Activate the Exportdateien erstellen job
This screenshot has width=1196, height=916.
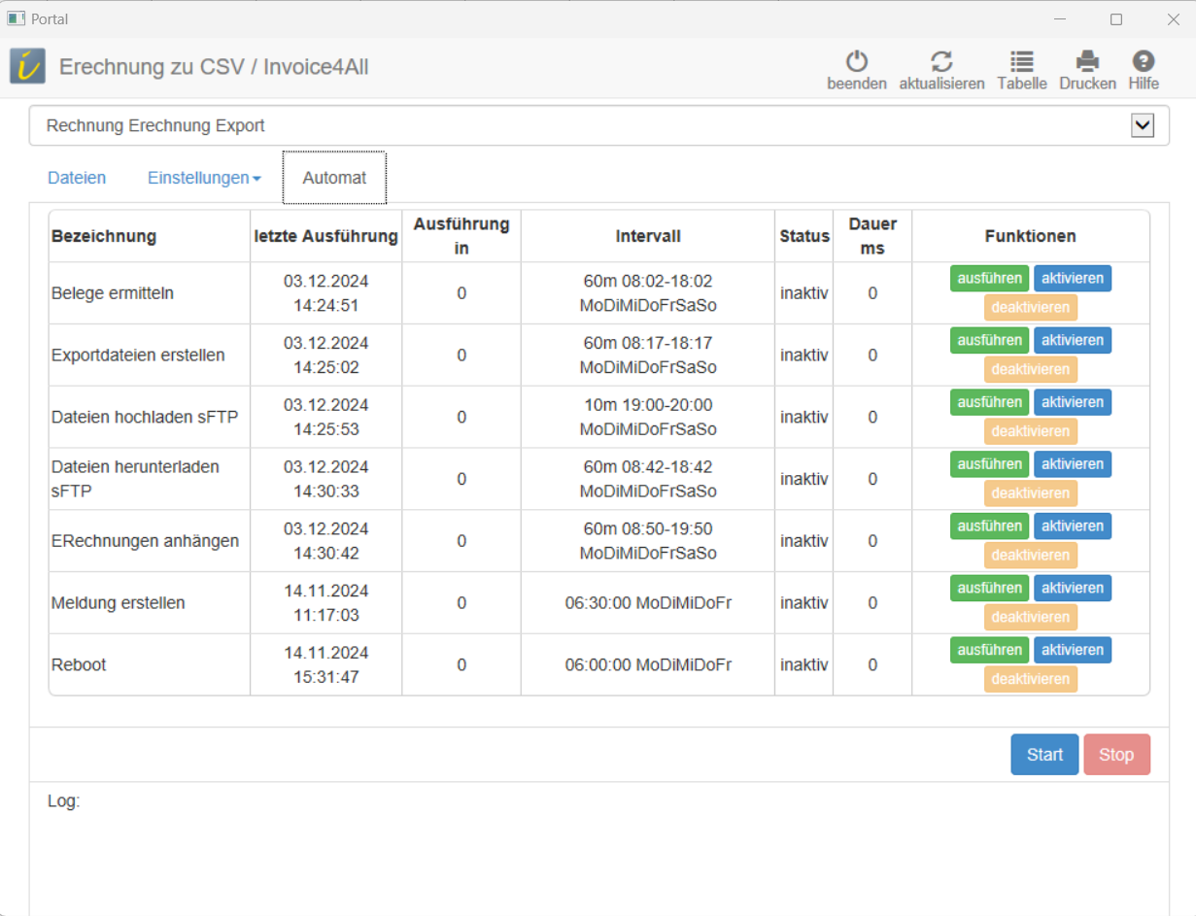[x=1072, y=341]
